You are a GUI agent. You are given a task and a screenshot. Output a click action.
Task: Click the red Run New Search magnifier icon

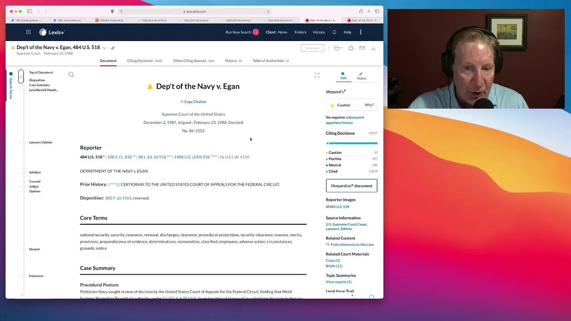tap(256, 32)
